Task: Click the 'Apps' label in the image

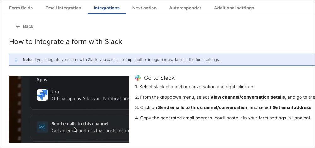Action: [42, 80]
